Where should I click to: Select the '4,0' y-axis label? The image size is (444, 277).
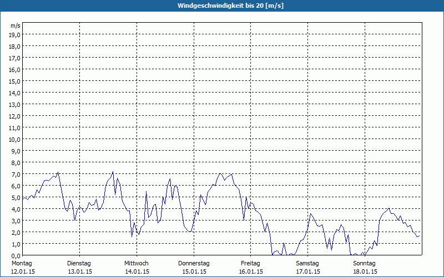pyautogui.click(x=16, y=209)
